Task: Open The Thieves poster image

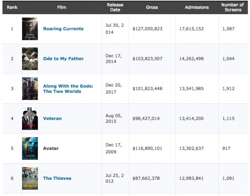Action: 30,178
